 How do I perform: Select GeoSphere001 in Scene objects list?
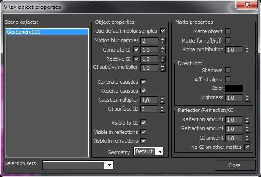(47, 32)
